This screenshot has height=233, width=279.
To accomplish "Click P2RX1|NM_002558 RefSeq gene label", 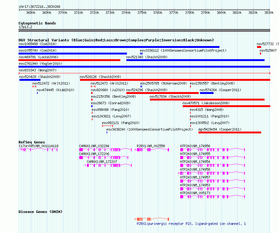I will point(151,146).
